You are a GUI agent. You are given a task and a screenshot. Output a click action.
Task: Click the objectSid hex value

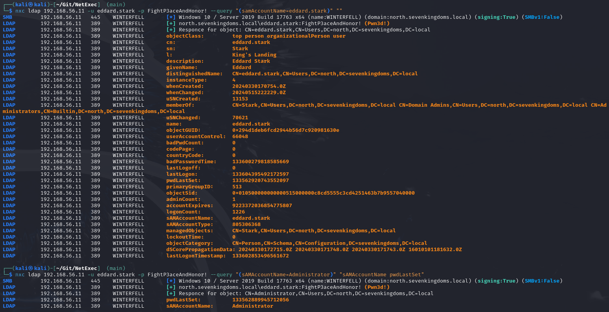323,193
